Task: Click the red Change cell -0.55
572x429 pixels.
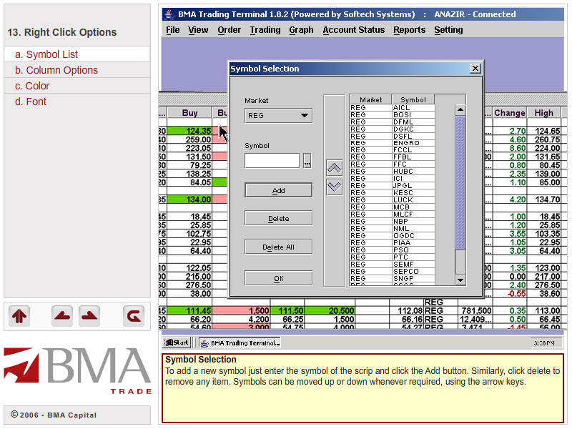Action: [510, 294]
